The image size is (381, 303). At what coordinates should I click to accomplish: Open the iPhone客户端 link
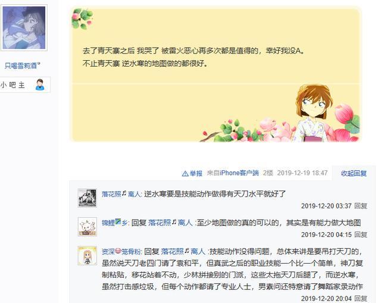(x=239, y=173)
